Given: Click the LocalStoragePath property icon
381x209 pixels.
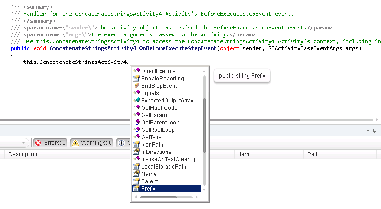Looking at the screenshot, I should click(x=136, y=167).
